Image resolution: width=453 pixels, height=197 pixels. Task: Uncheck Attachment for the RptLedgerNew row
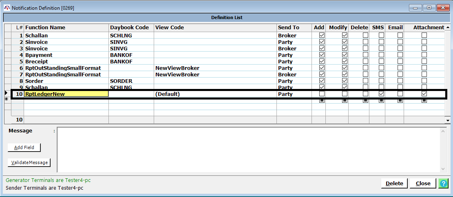(424, 94)
